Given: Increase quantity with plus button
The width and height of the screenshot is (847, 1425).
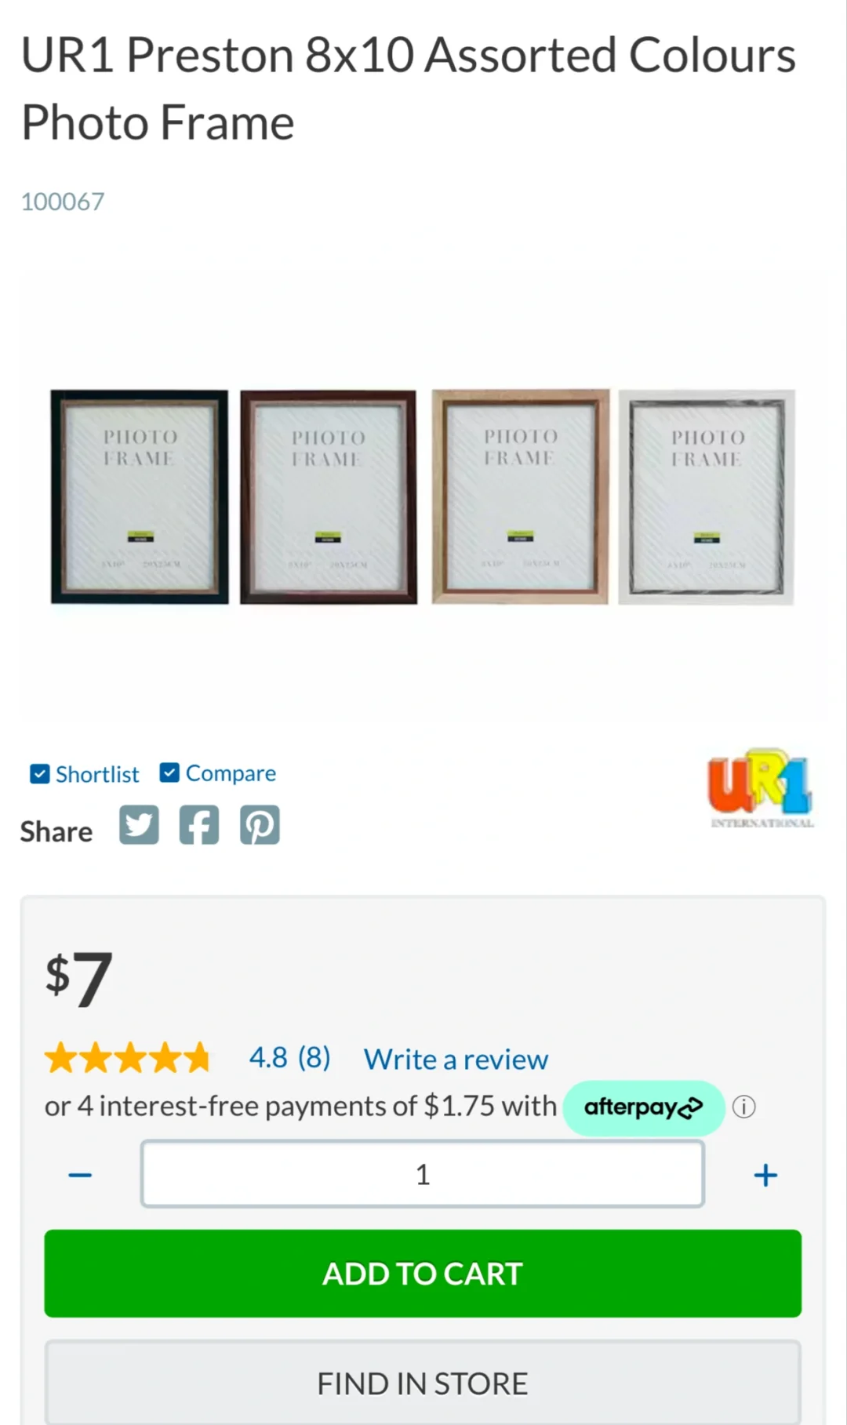Looking at the screenshot, I should click(765, 1174).
